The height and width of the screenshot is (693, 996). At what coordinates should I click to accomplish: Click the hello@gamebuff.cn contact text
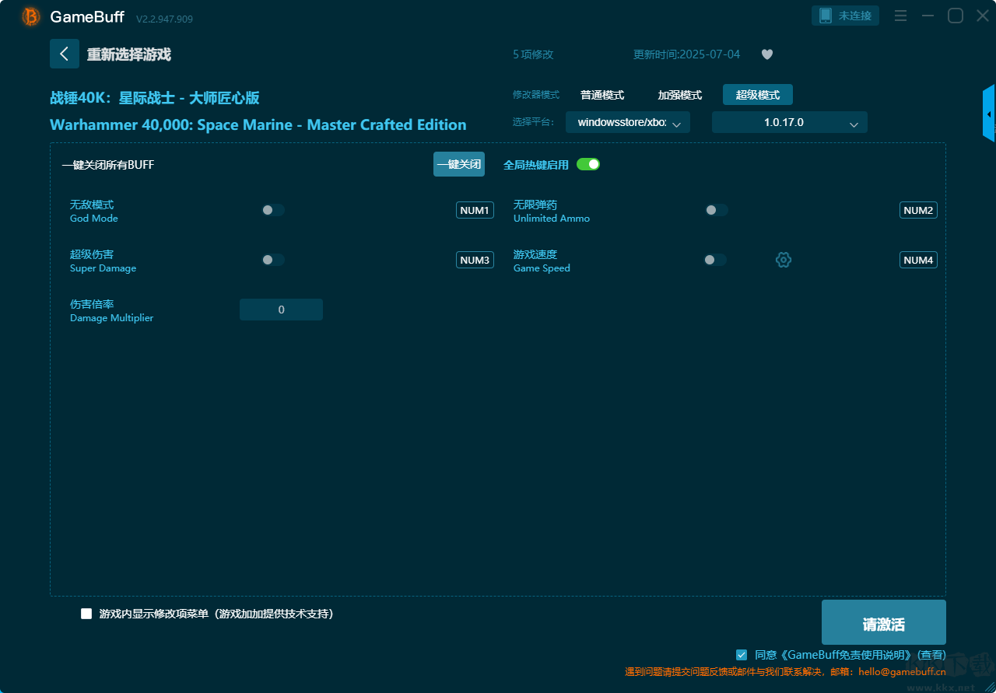[x=903, y=672]
